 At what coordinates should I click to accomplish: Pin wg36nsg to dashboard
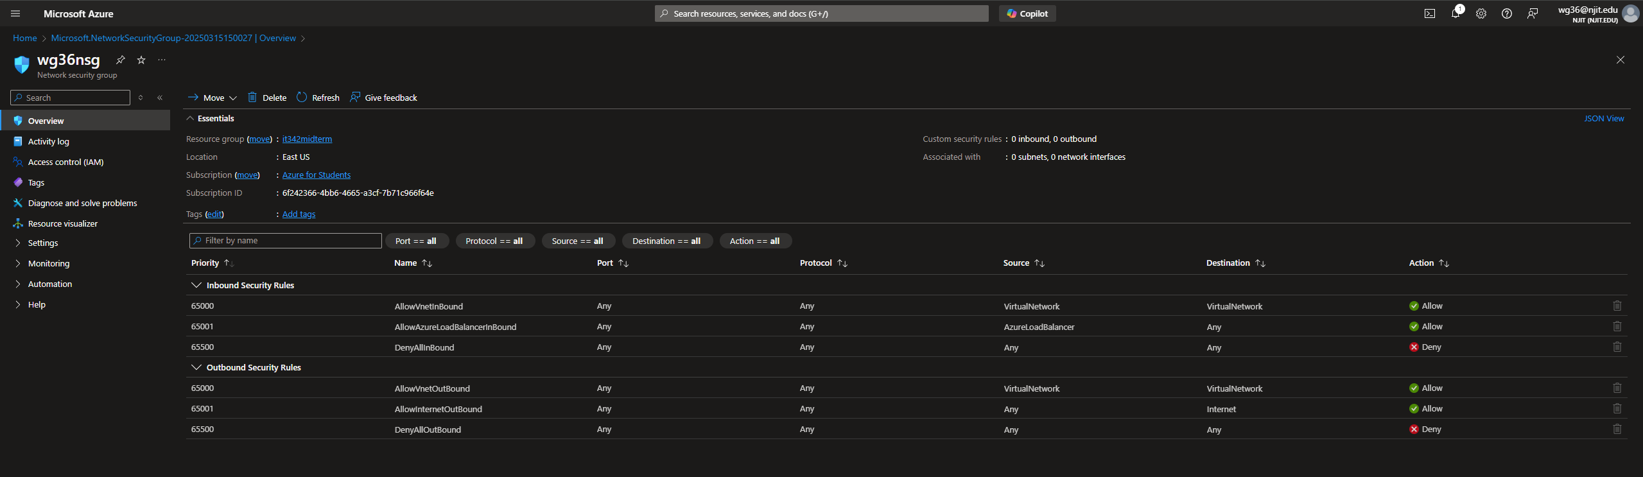120,60
